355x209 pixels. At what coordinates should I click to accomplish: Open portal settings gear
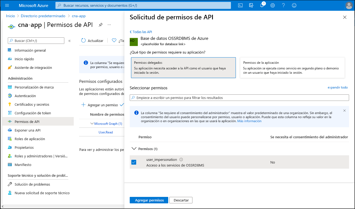[x=273, y=5]
